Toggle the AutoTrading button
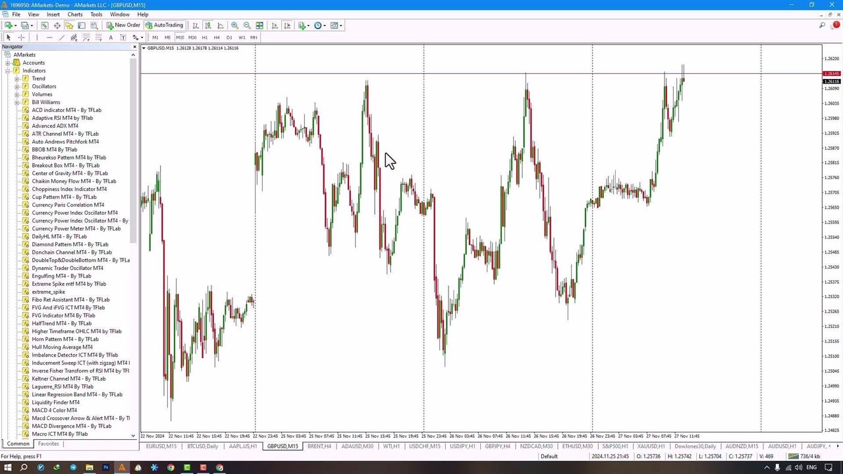This screenshot has width=843, height=474. pos(164,26)
